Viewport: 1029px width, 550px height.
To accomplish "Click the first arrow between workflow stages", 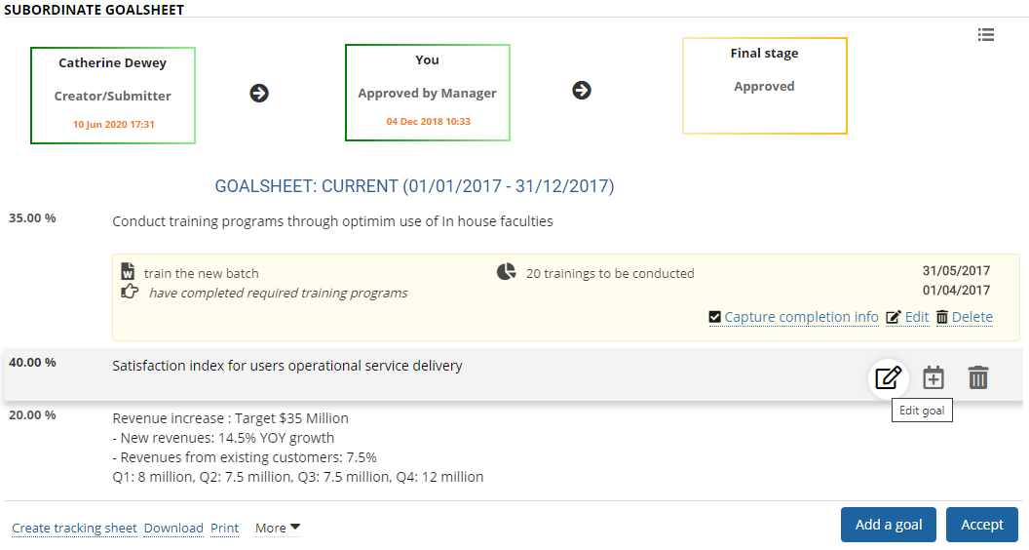I will [259, 94].
